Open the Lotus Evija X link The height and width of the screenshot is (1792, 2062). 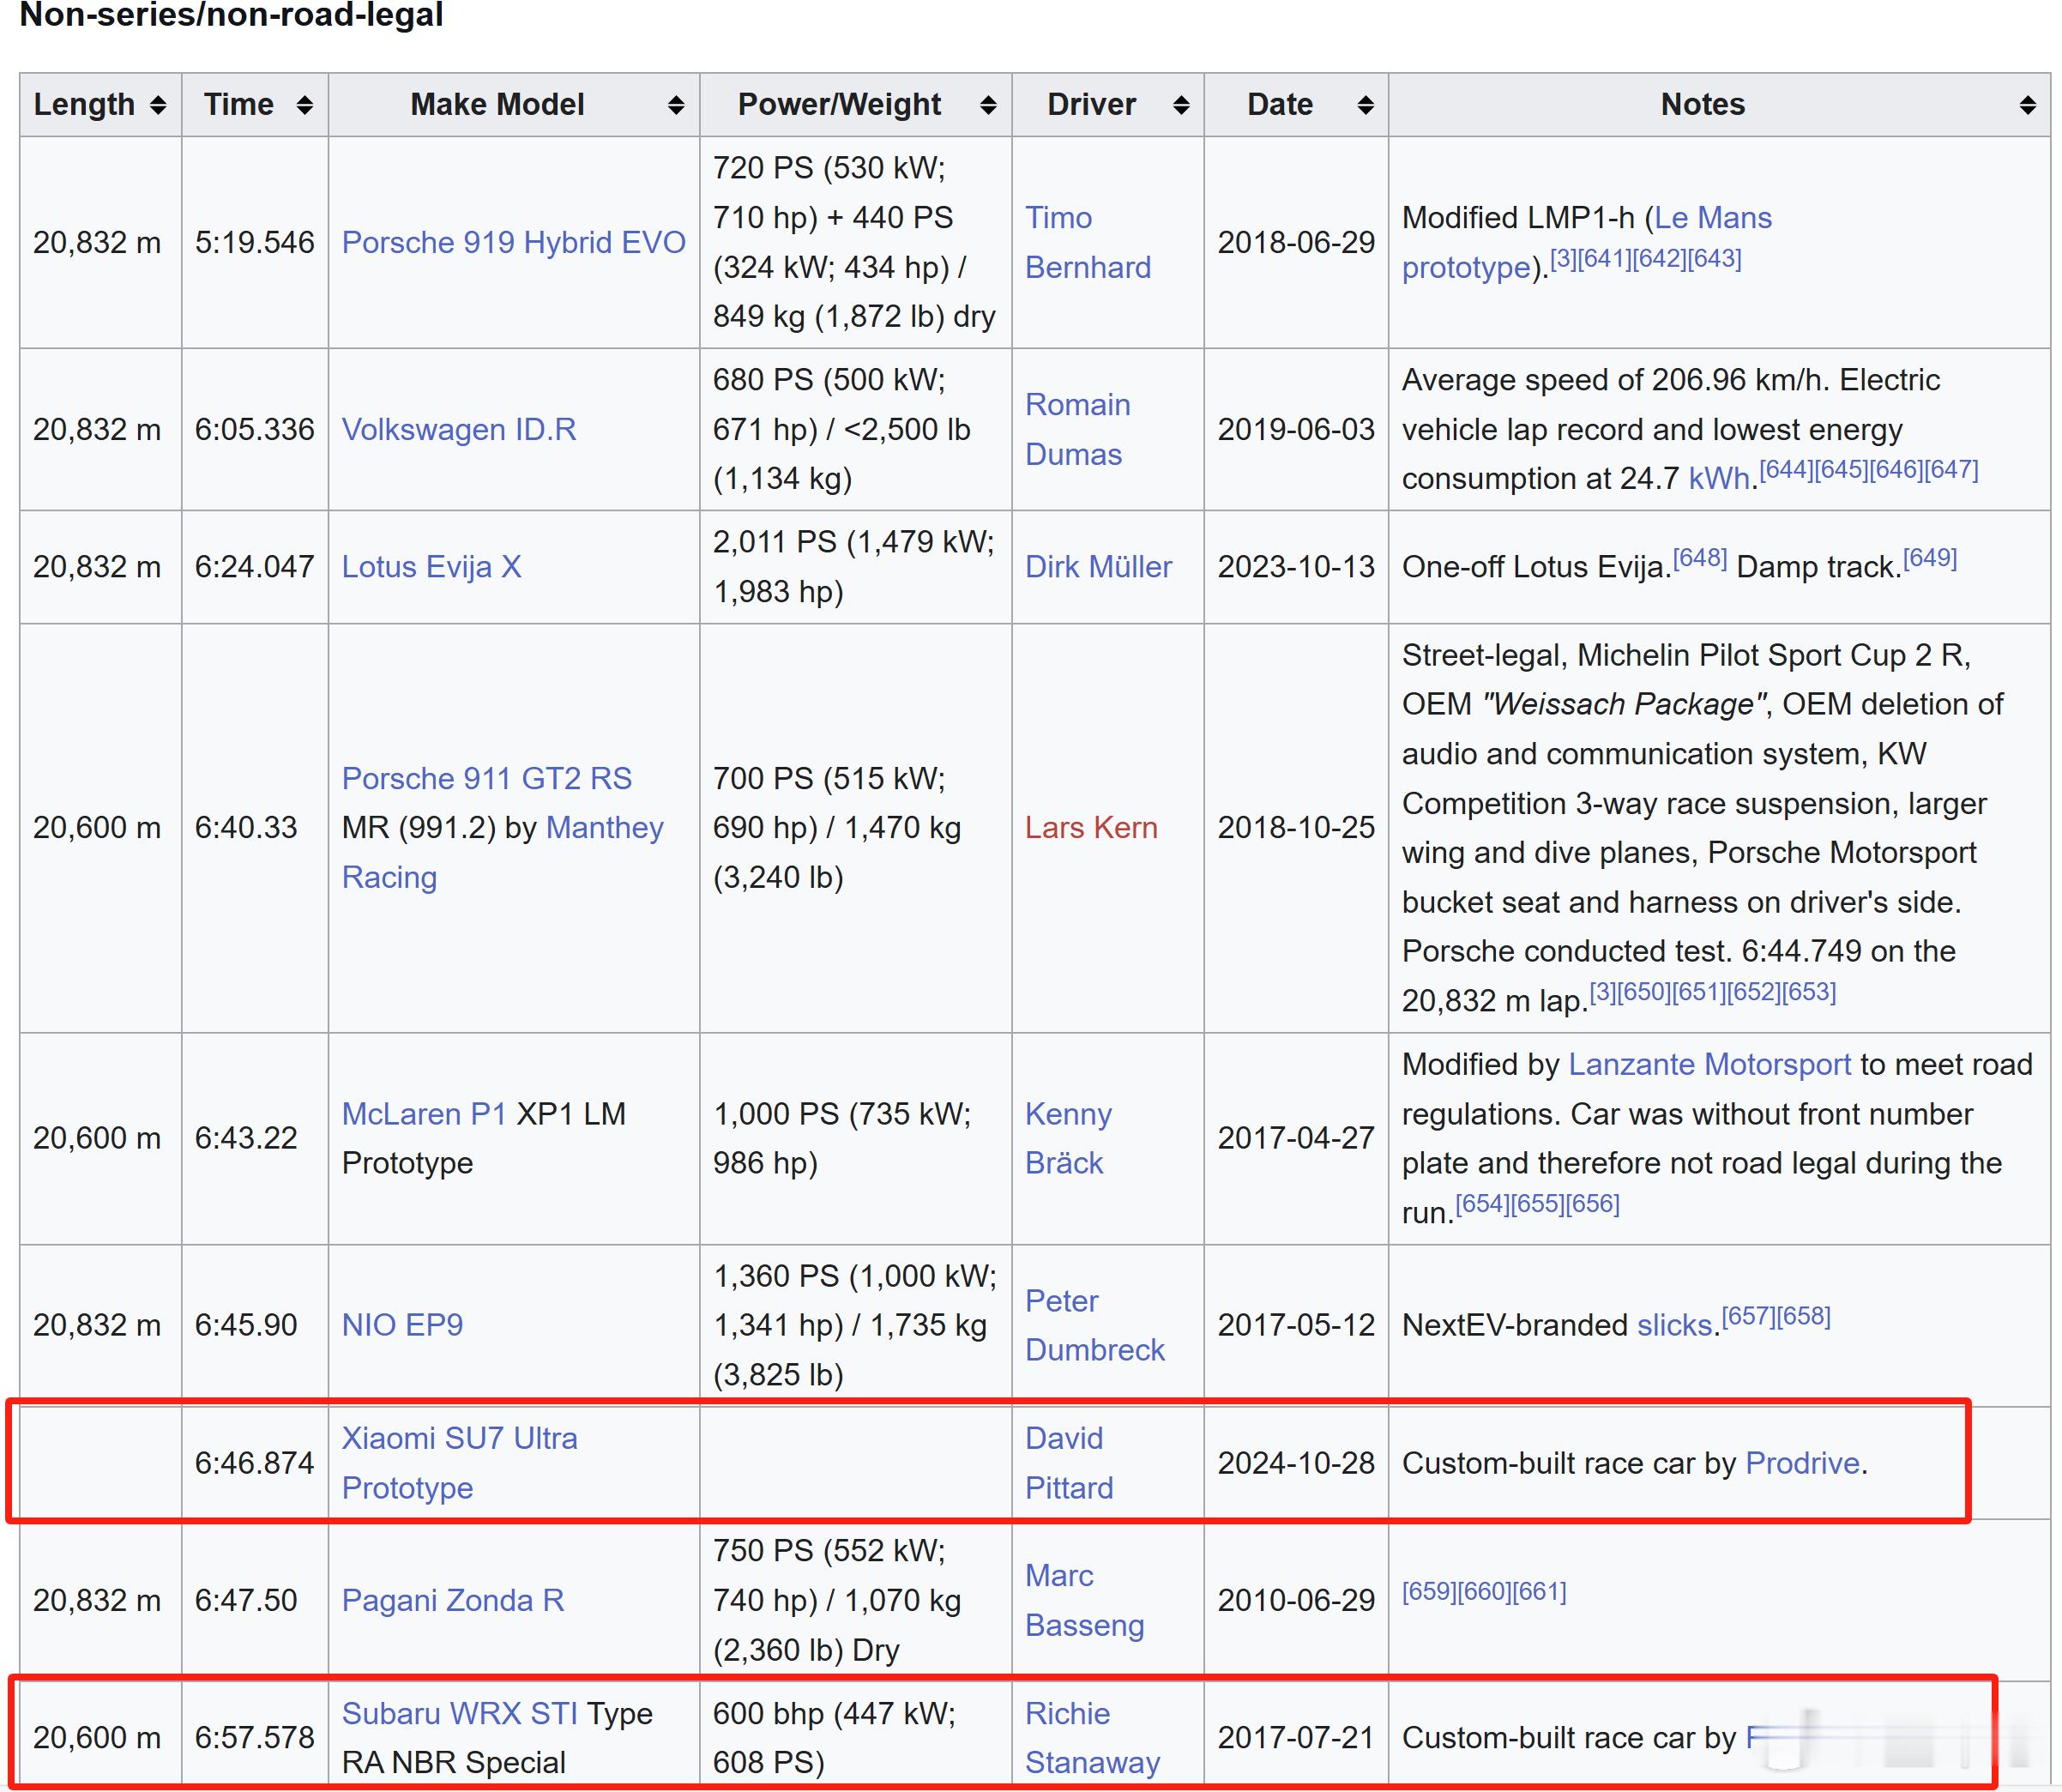tap(431, 567)
